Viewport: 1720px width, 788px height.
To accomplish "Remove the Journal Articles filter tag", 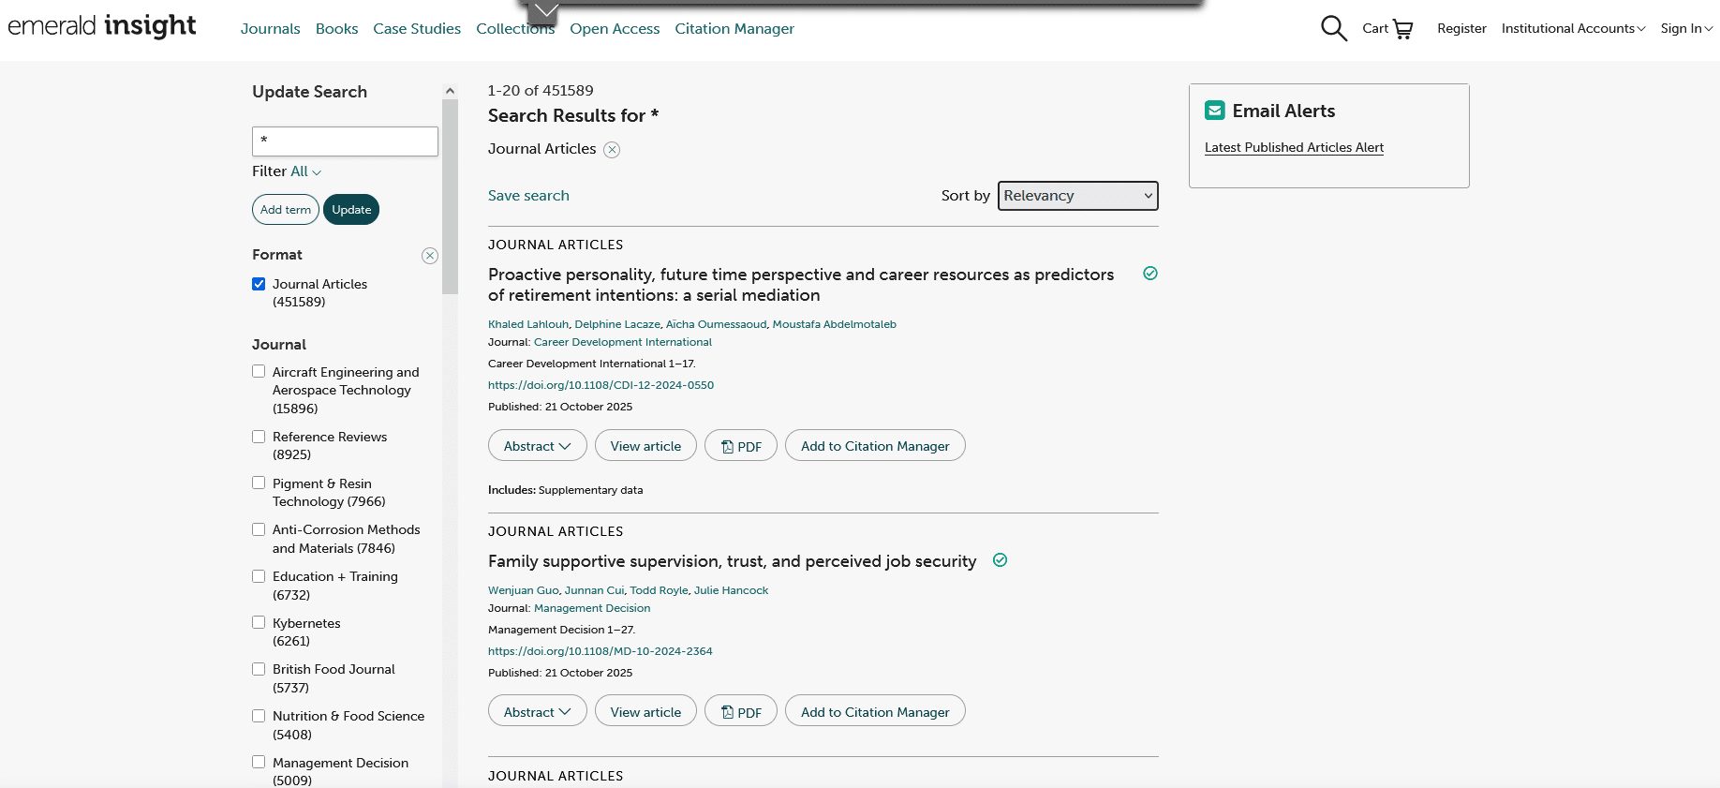I will pyautogui.click(x=612, y=150).
